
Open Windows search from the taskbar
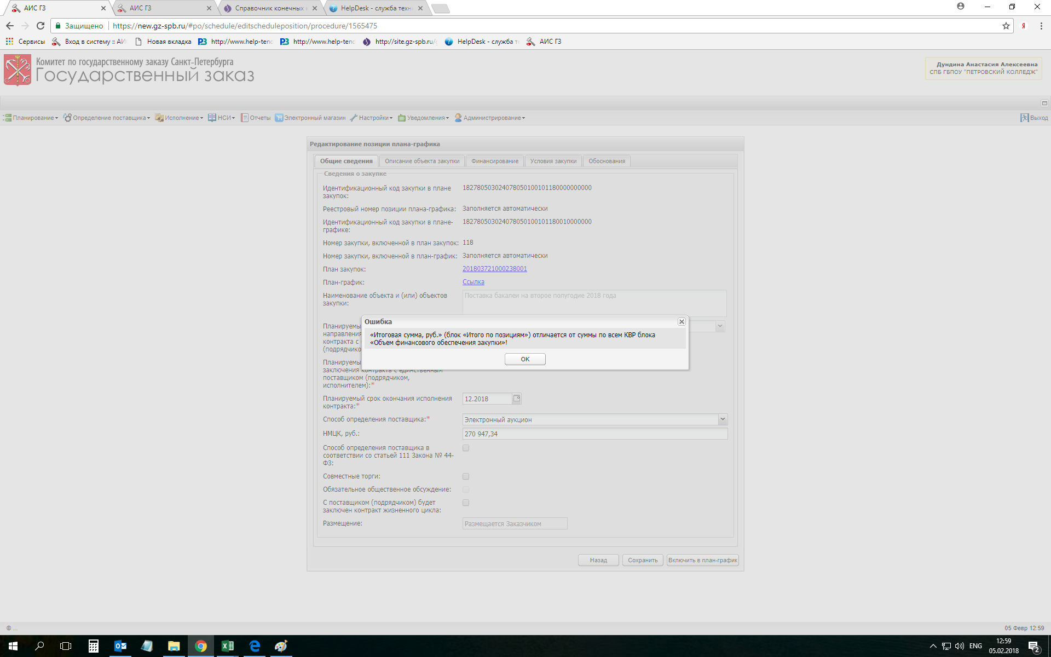pyautogui.click(x=39, y=646)
